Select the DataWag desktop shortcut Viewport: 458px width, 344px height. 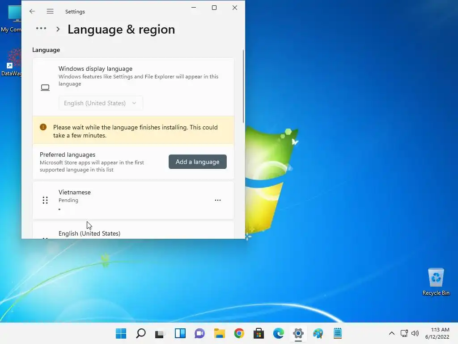[12, 62]
